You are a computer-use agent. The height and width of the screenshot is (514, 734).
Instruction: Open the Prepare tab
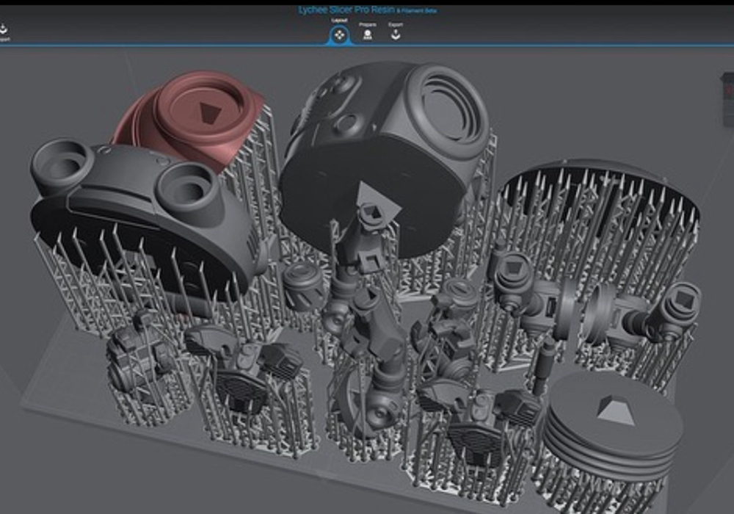coord(368,32)
